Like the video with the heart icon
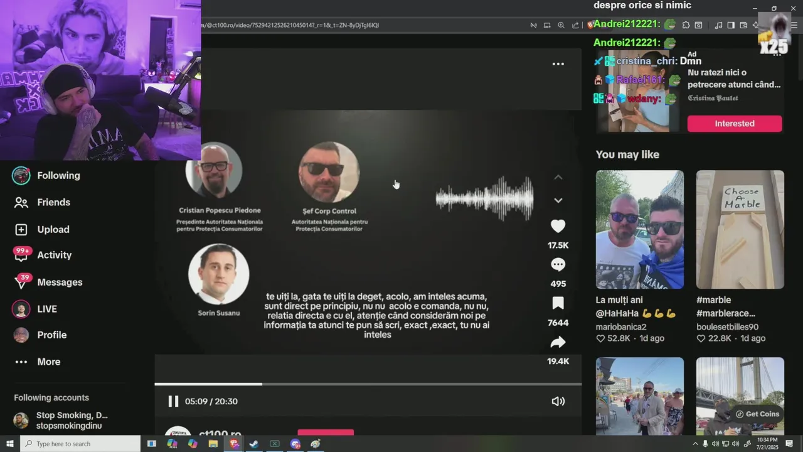Screen dimensions: 803x452 coord(558,226)
